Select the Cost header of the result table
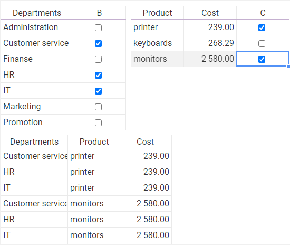Viewport: 290px width, 245px height. coord(145,142)
